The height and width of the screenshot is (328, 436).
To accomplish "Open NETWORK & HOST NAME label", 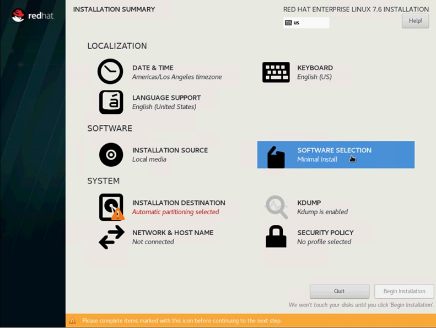I will 173,232.
